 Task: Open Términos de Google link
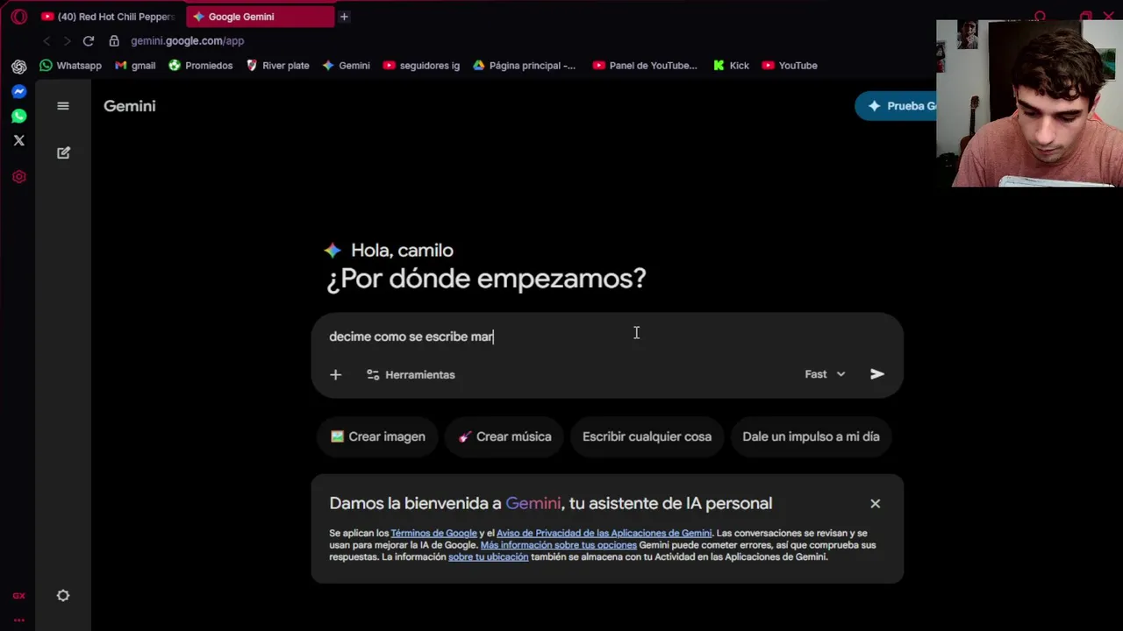(433, 533)
